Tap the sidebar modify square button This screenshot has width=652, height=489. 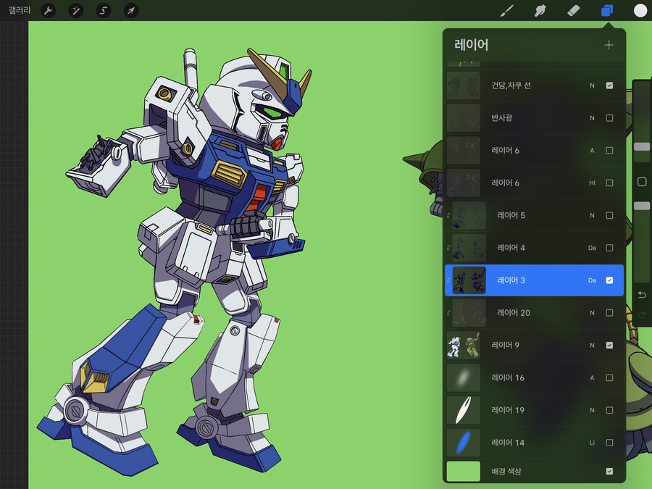click(642, 182)
